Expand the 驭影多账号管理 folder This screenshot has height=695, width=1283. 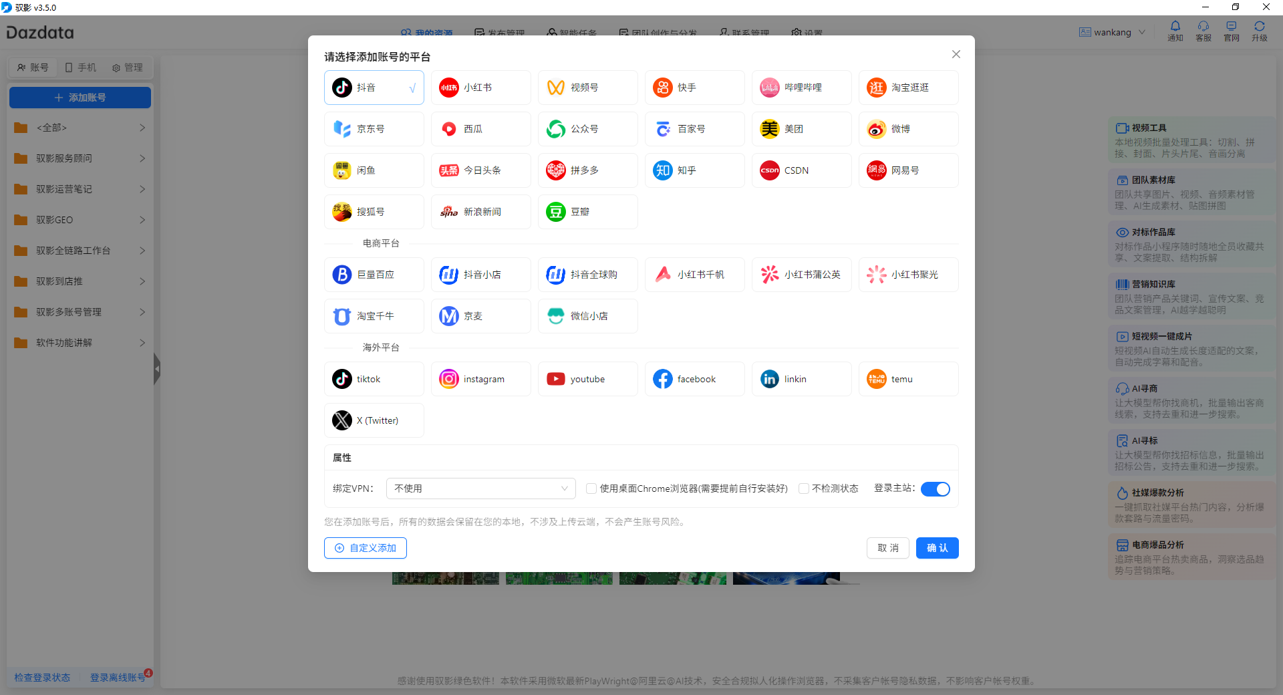click(x=80, y=312)
